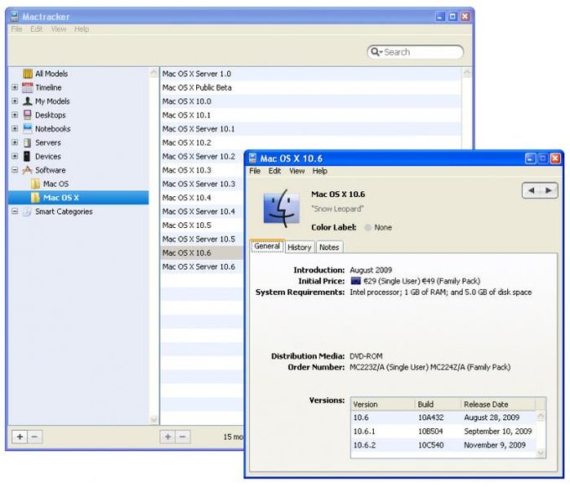Go to next model with right arrow

pos(548,190)
